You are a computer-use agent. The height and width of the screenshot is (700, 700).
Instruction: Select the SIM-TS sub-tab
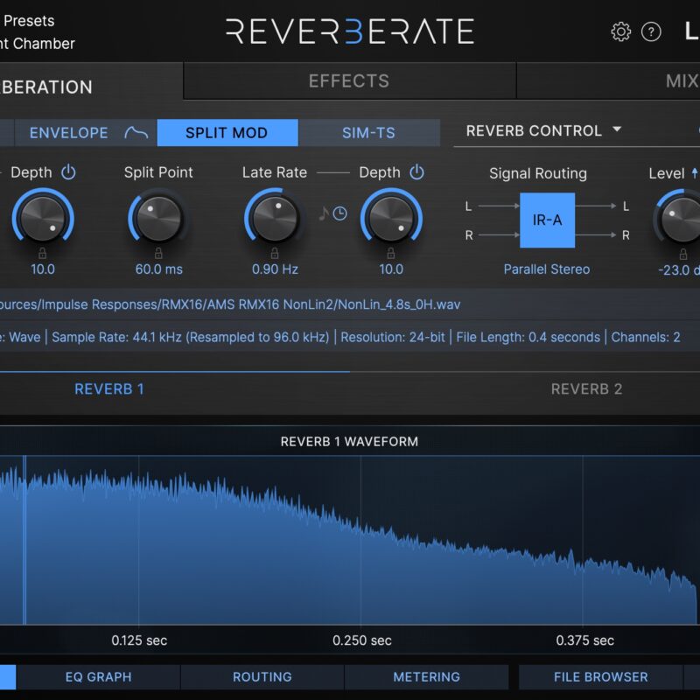tap(368, 133)
